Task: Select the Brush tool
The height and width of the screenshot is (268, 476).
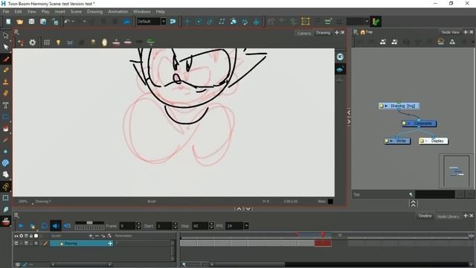Action: coord(6,59)
